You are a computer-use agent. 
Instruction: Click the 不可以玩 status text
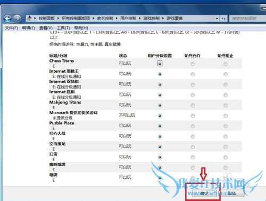coord(127,116)
